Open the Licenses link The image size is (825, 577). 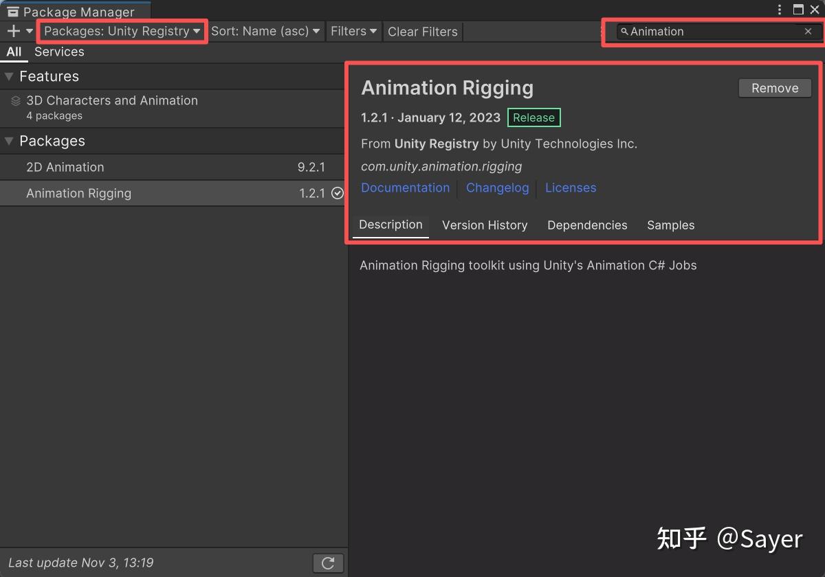(x=571, y=188)
